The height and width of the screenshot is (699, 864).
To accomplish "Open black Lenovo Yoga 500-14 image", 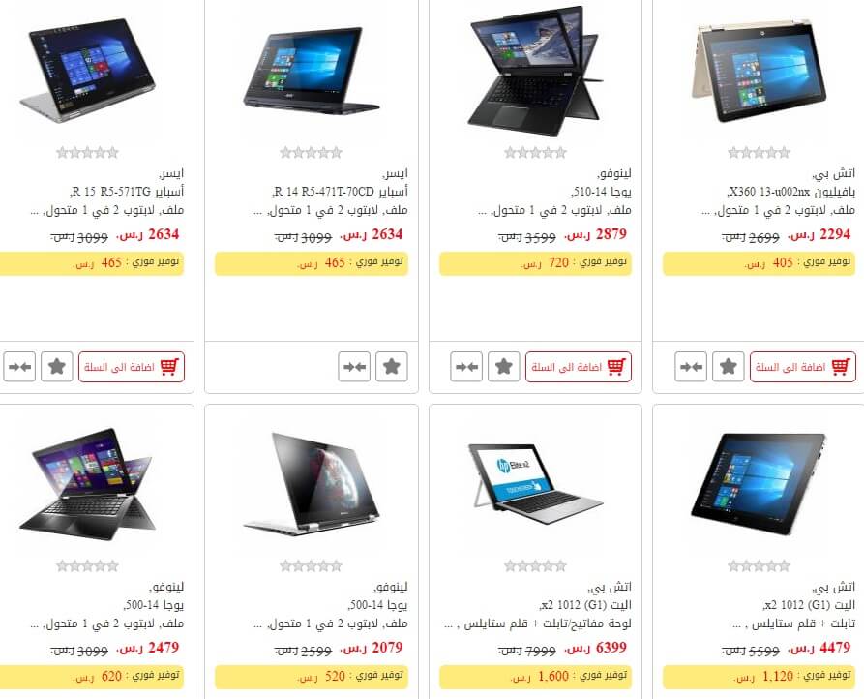I will click(87, 484).
